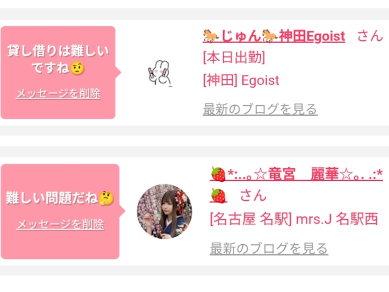389x292 pixels.
Task: Click さん beside じゅん 神田Egoist name
Action: pos(370,36)
